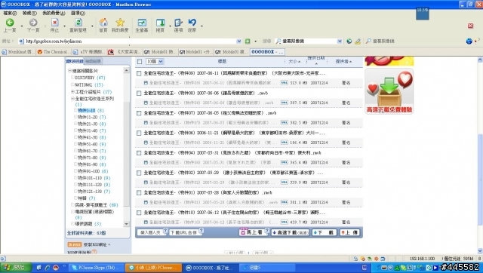483x273 pixels.
Task: Check the box for 物件04 2007-05-31 file
Action: coord(139,153)
